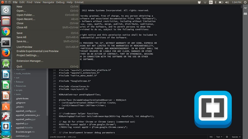Click the editor vertical scrollbar thumb
248x139 pixels.
click(x=241, y=7)
